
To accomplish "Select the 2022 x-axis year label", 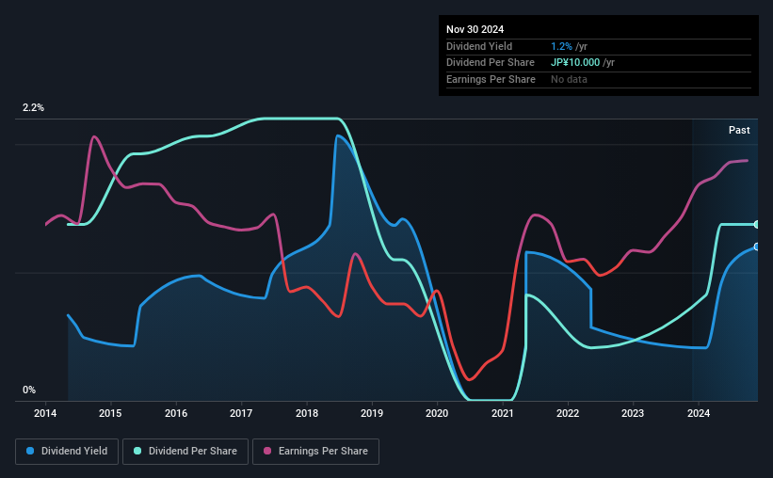I will pos(568,413).
